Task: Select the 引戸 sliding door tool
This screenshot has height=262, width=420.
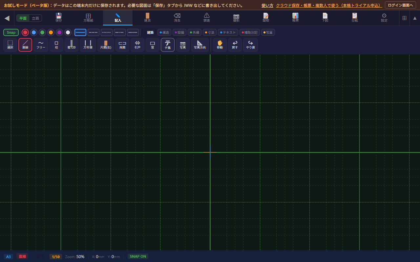Action: pos(137,45)
